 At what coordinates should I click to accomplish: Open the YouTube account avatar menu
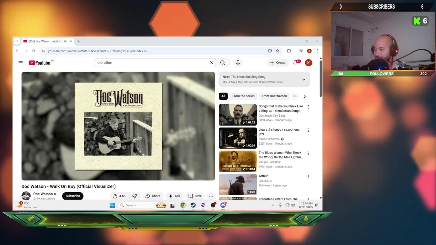[x=308, y=63]
